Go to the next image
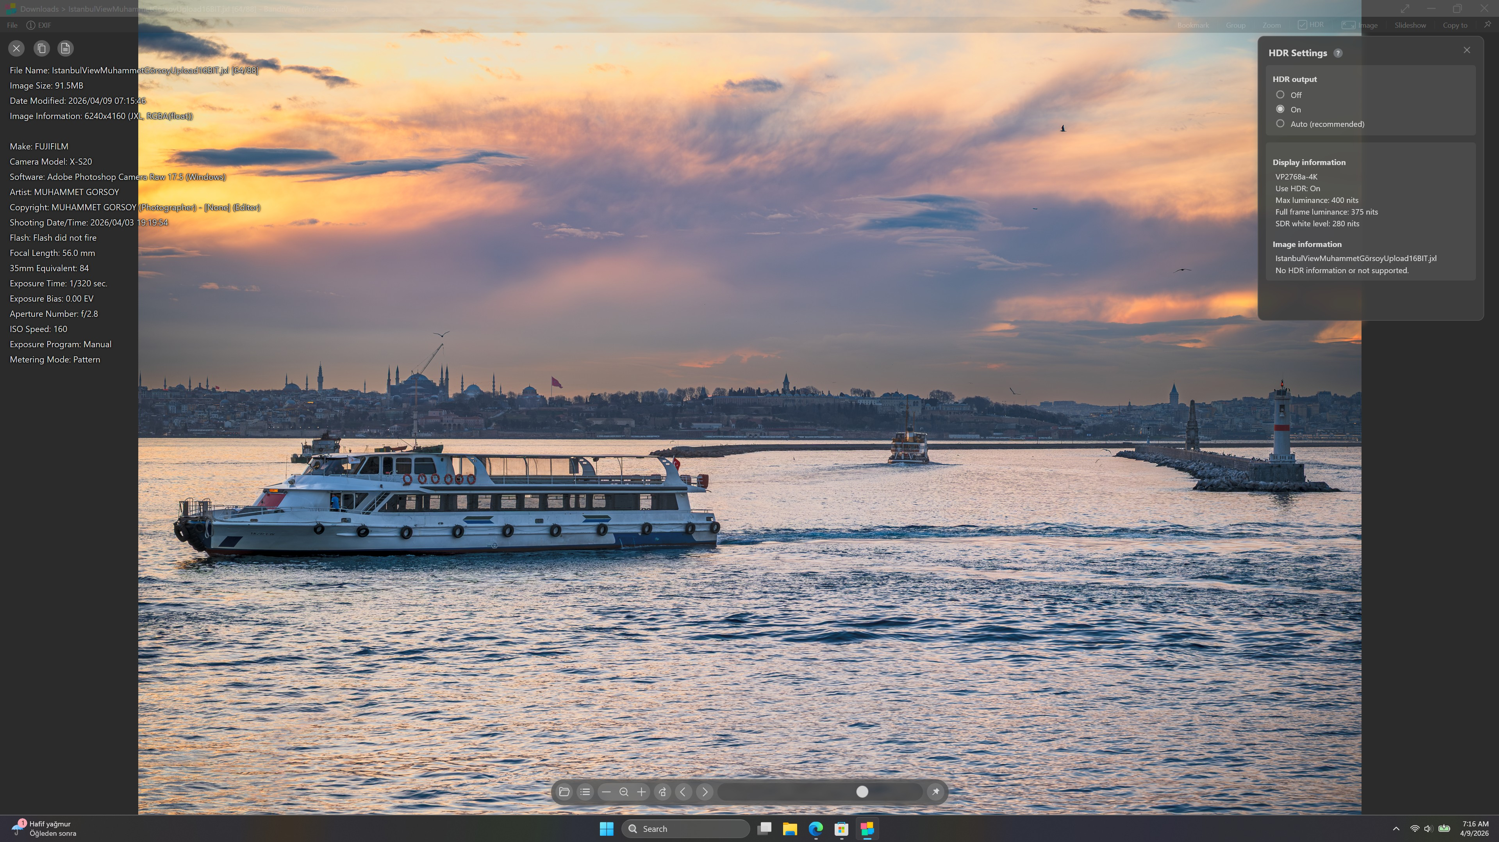This screenshot has width=1499, height=842. click(705, 791)
